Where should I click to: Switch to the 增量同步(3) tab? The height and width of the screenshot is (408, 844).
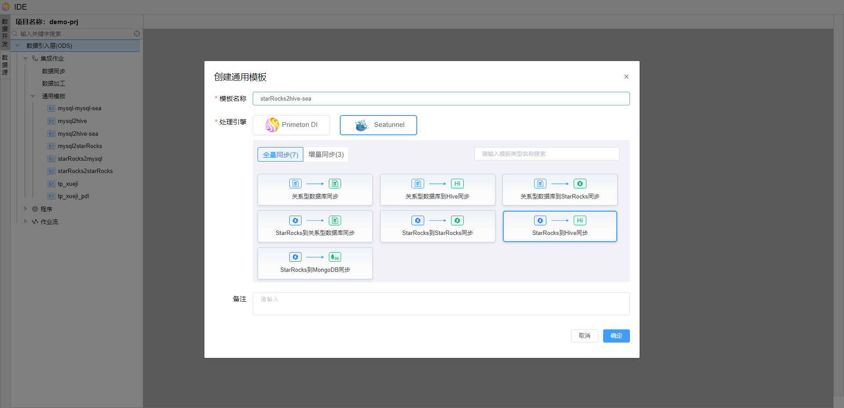(x=326, y=155)
